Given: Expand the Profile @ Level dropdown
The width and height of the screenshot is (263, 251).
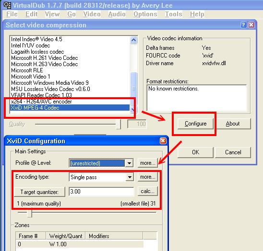Looking at the screenshot, I should 129,163.
